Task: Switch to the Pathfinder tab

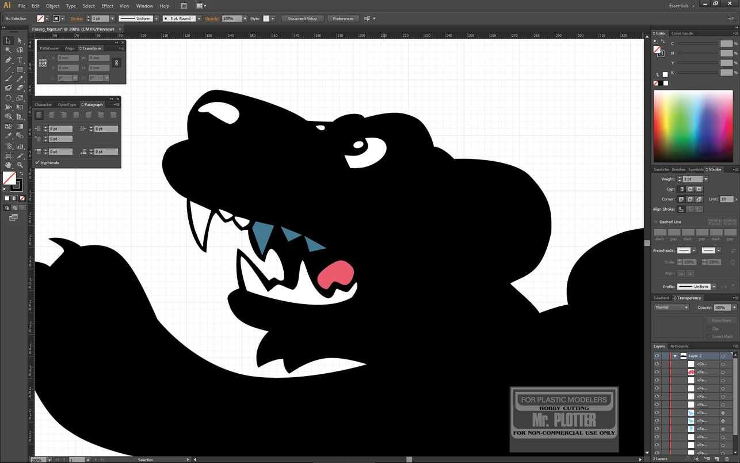Action: (x=49, y=48)
